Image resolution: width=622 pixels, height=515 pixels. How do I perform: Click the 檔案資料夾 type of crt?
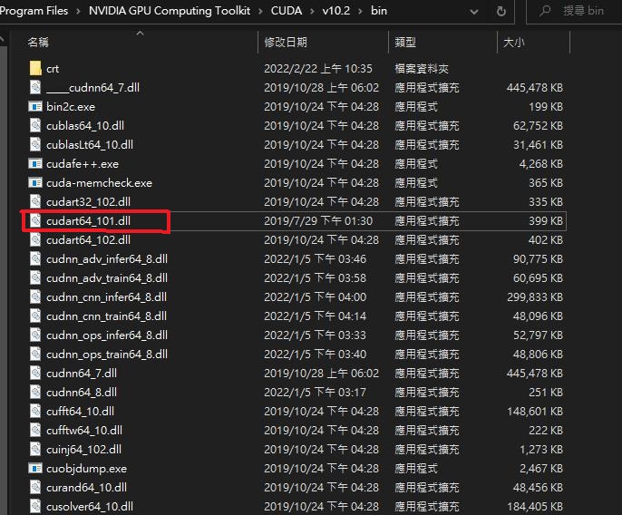tap(422, 69)
